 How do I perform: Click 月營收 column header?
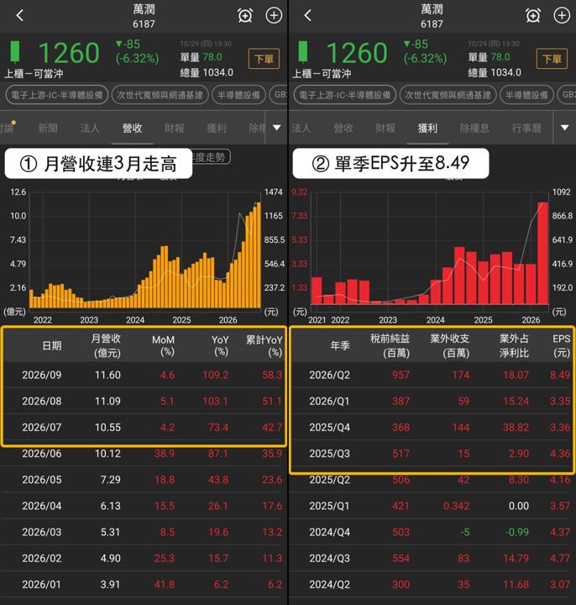pos(107,345)
